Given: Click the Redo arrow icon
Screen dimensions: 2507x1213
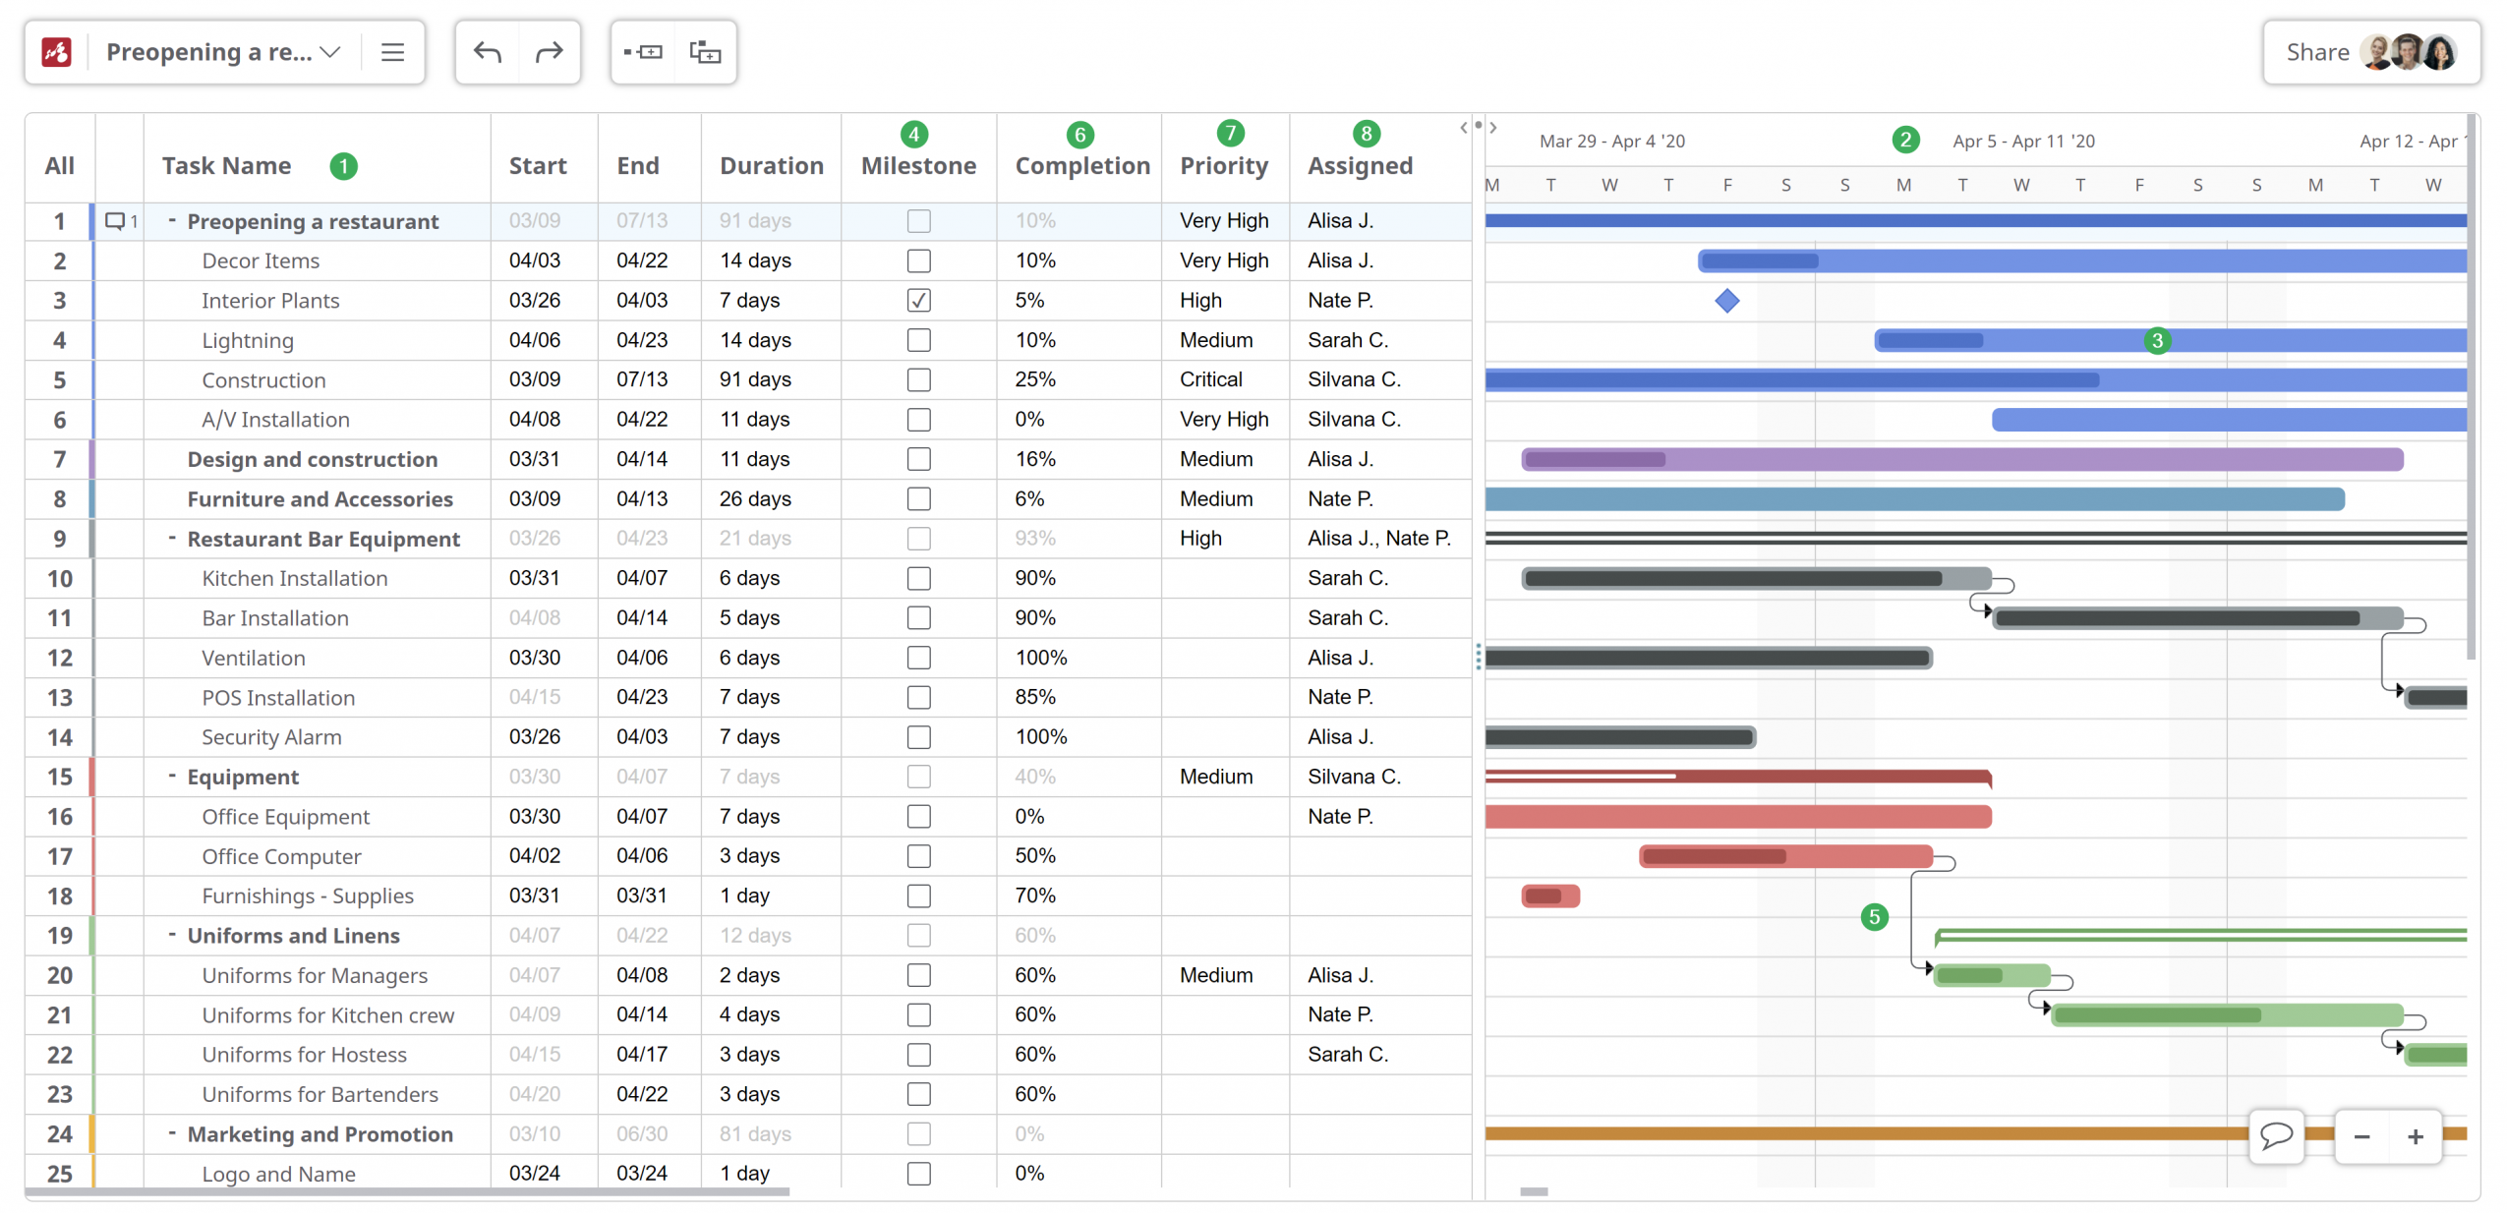Looking at the screenshot, I should click(x=550, y=52).
